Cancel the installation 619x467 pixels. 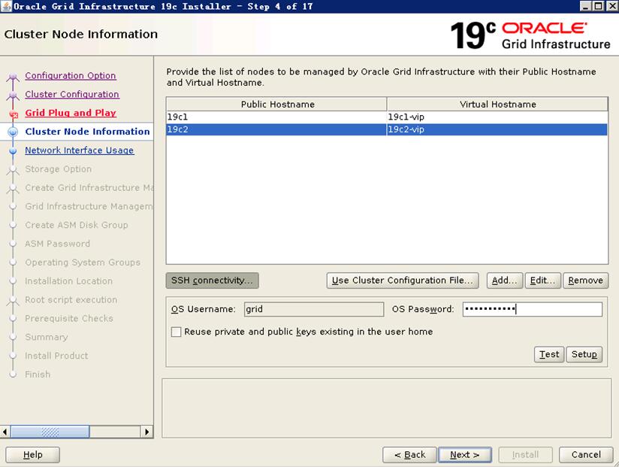[586, 455]
